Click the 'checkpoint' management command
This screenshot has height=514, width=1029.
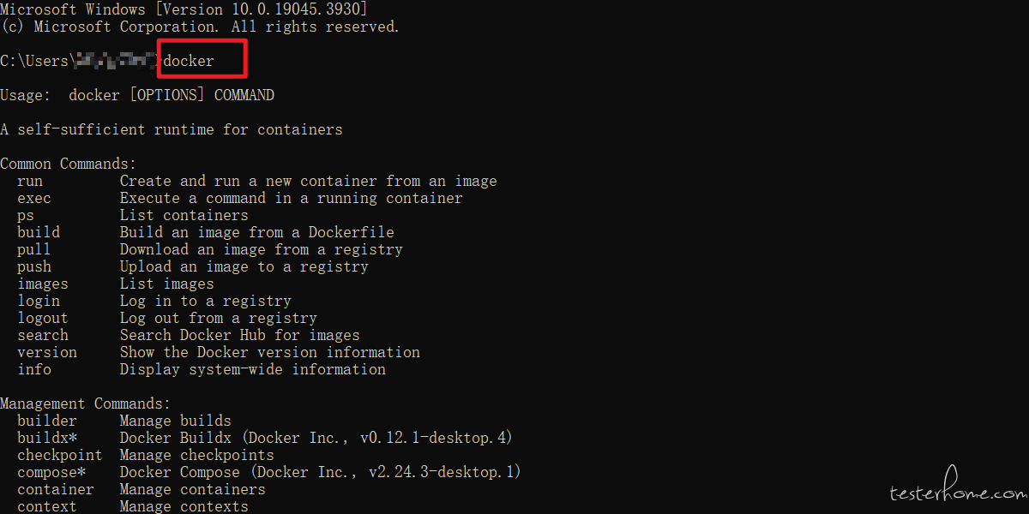click(x=60, y=455)
